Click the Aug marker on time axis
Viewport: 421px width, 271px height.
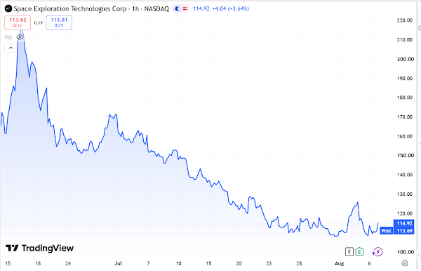point(340,263)
